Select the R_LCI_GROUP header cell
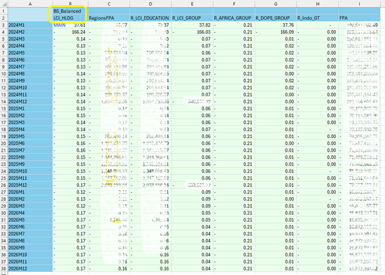This screenshot has height=275, width=385. click(192, 19)
